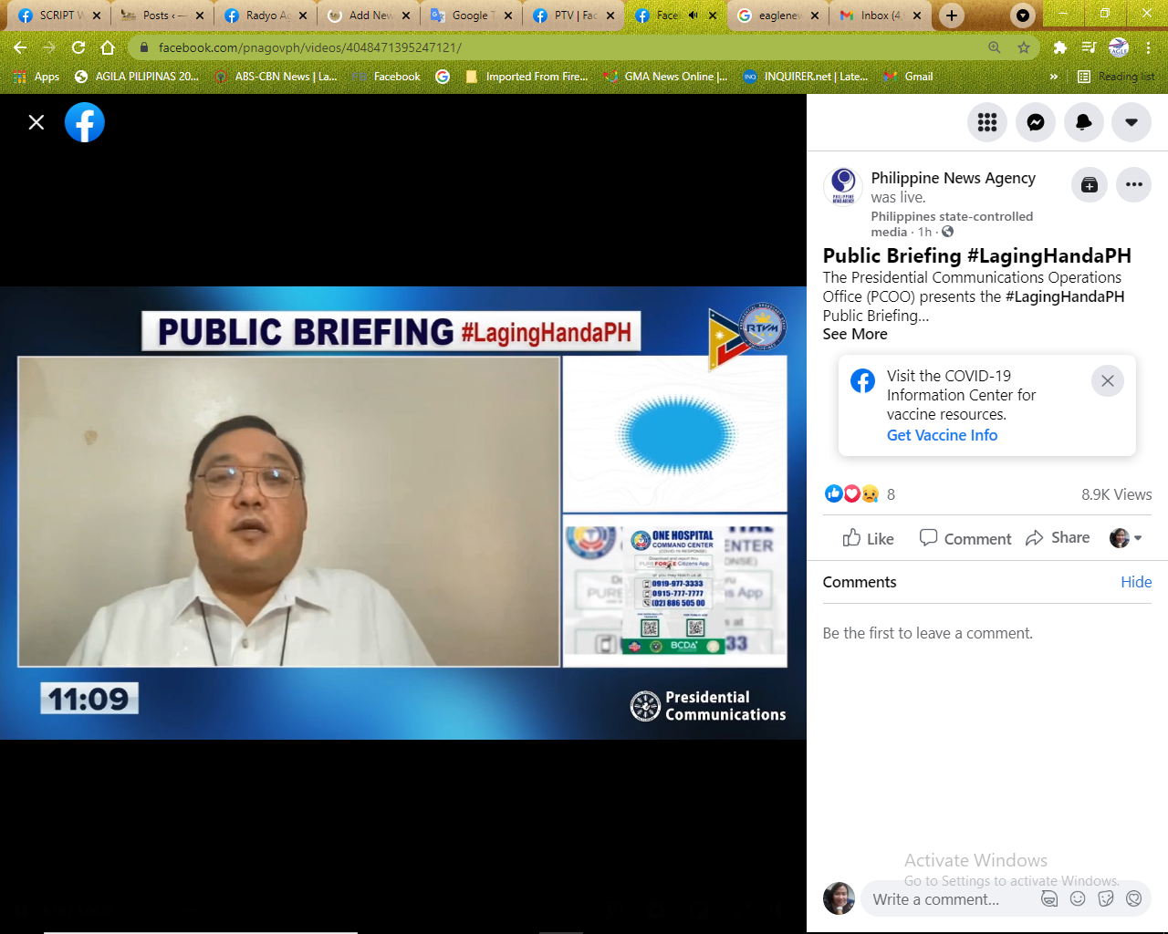Open the three-dot post options menu
The height and width of the screenshot is (934, 1168).
click(x=1134, y=185)
